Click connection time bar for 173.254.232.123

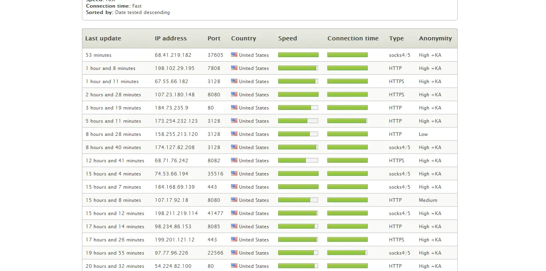point(347,121)
